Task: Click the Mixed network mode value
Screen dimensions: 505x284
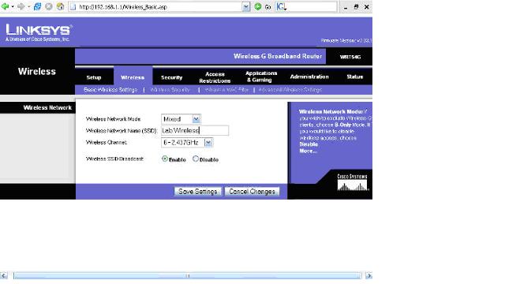Action: tap(172, 119)
